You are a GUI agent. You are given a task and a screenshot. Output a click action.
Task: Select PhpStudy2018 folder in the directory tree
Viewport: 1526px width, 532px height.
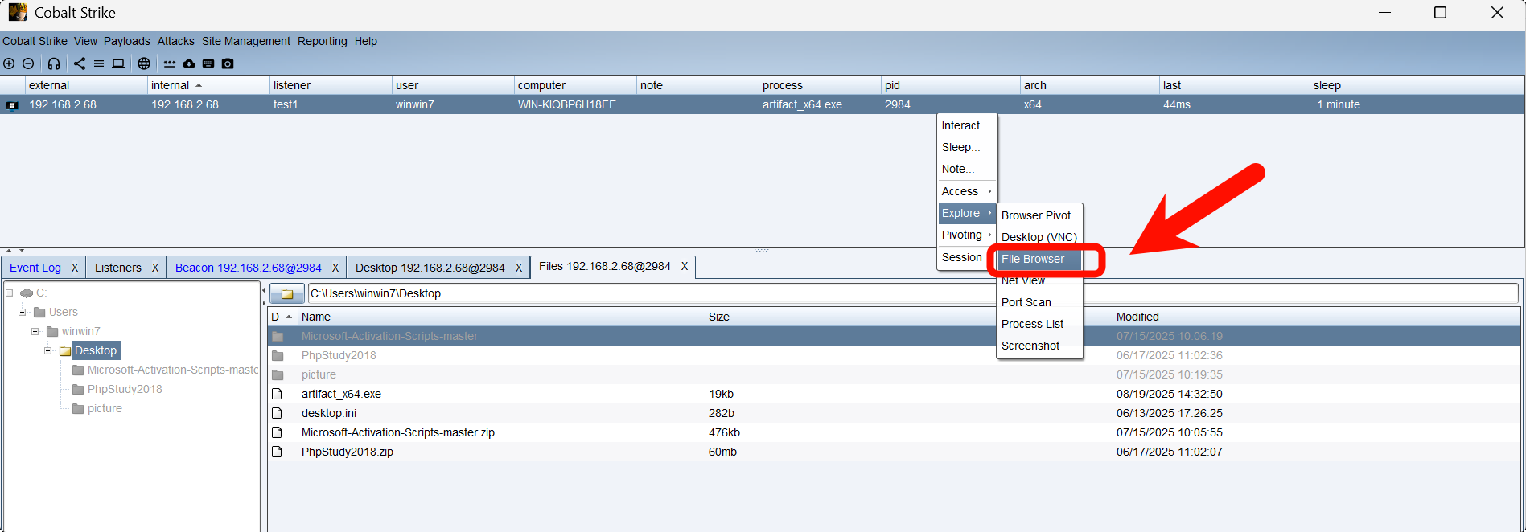pyautogui.click(x=125, y=389)
